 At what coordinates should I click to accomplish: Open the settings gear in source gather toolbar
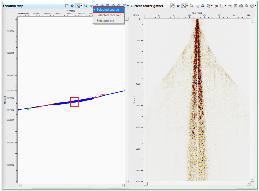click(x=178, y=6)
